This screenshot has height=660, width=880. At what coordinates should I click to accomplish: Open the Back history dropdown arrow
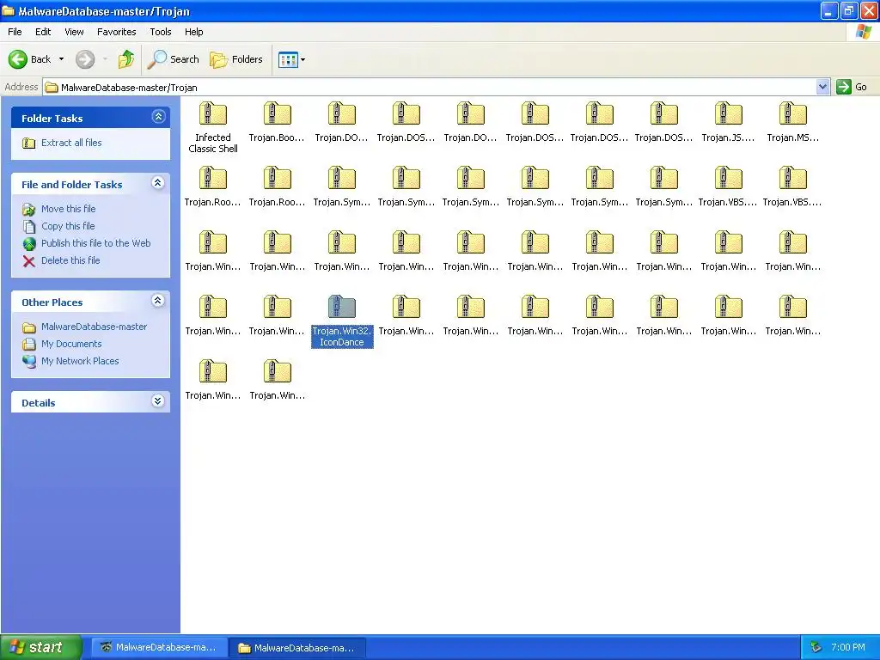(x=61, y=59)
